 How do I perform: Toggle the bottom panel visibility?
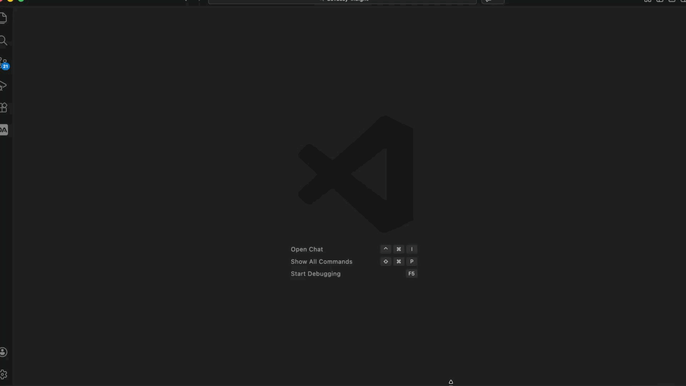click(x=660, y=1)
